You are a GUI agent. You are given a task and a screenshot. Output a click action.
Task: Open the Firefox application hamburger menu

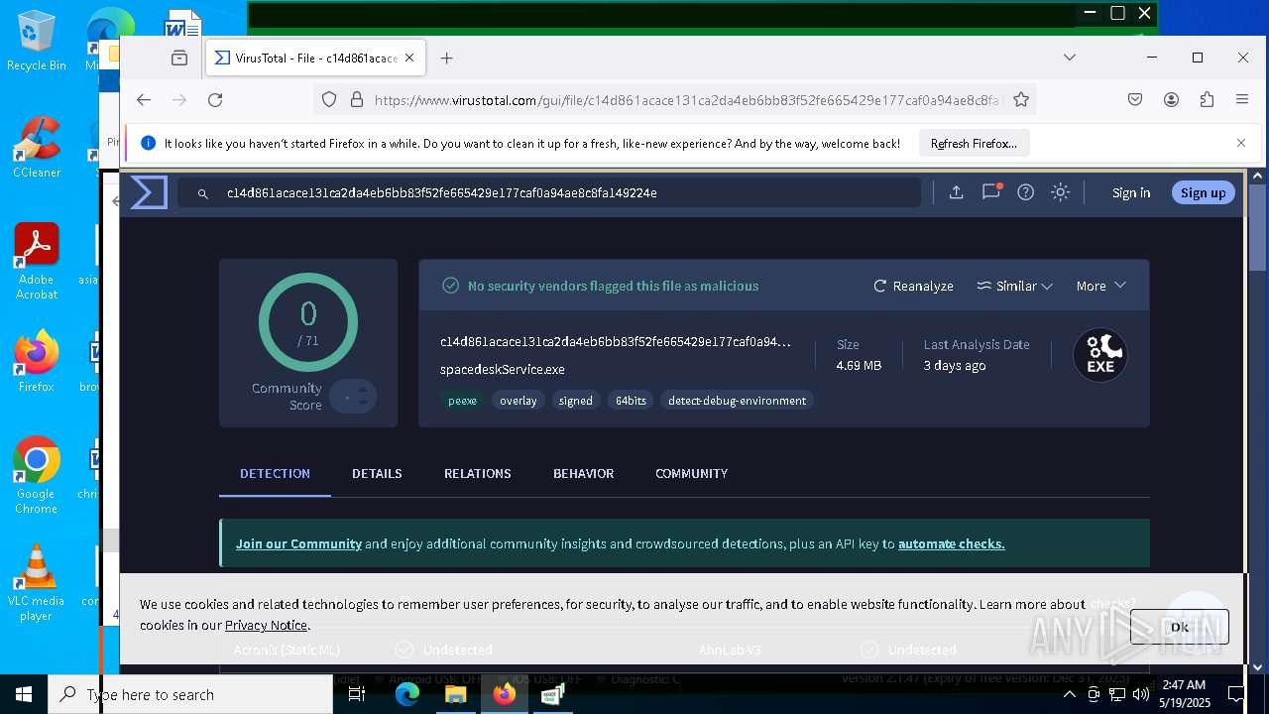coord(1242,99)
